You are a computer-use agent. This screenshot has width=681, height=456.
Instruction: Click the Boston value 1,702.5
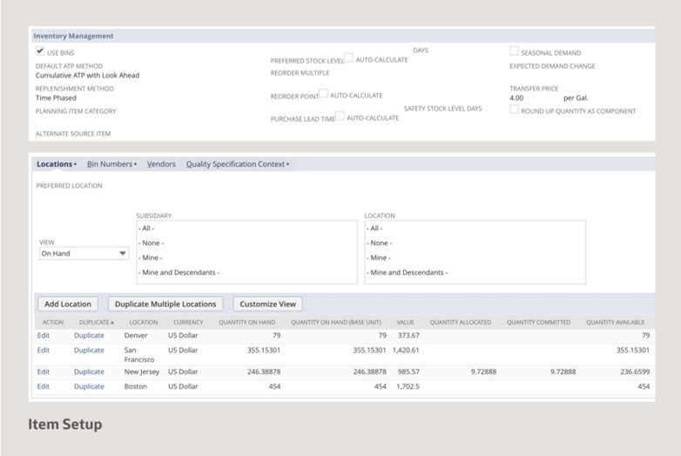[408, 386]
